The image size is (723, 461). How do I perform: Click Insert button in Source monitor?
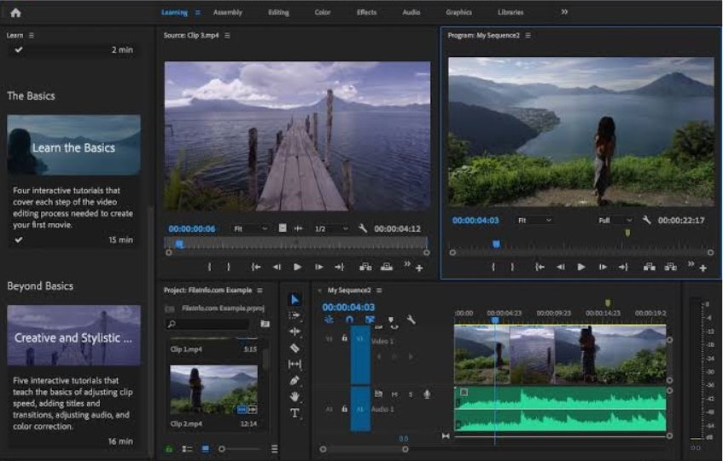click(365, 267)
